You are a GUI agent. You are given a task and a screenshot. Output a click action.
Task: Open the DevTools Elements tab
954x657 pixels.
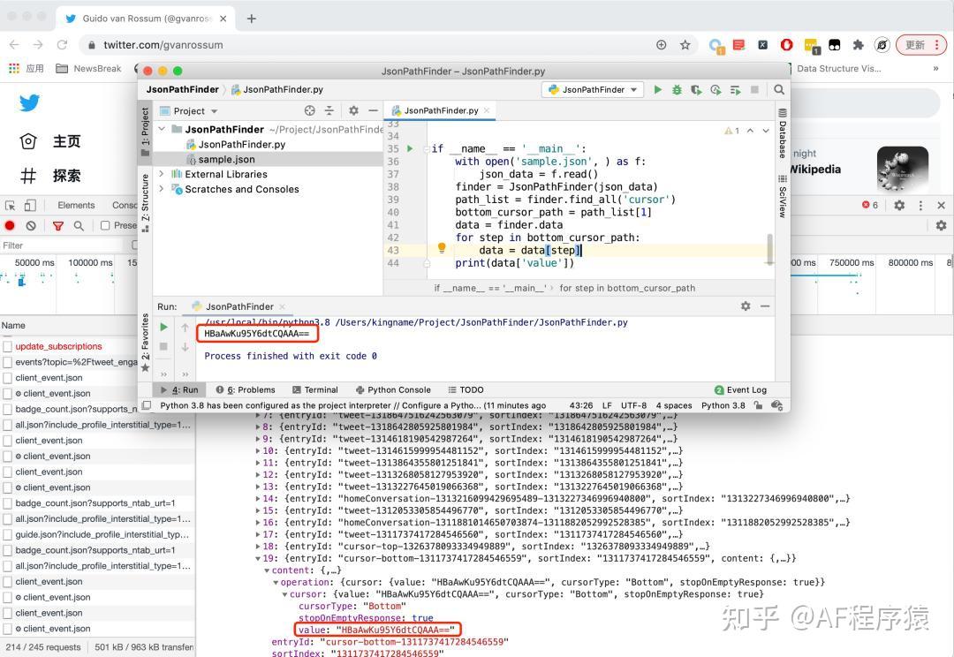pos(76,205)
